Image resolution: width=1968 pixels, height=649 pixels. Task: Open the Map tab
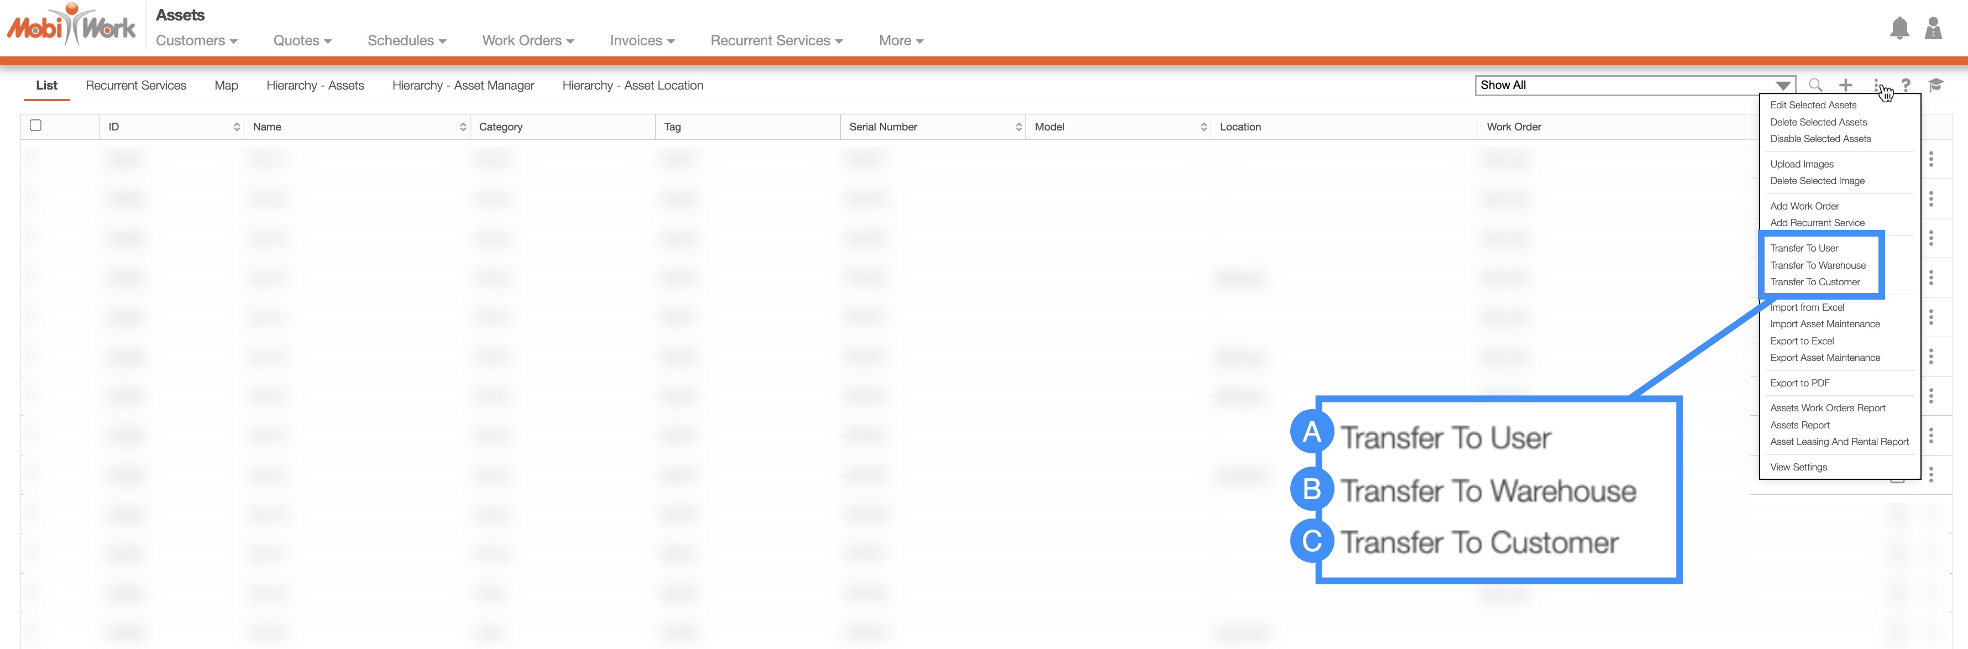(226, 86)
